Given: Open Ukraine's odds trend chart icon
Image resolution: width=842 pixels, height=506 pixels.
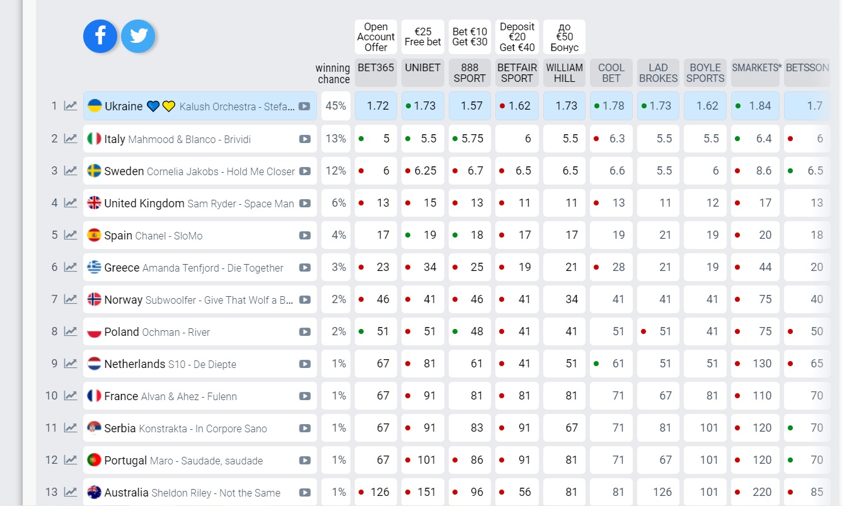Looking at the screenshot, I should 71,106.
